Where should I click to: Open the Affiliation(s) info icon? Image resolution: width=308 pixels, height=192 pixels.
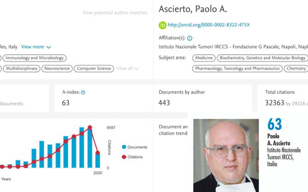point(189,38)
